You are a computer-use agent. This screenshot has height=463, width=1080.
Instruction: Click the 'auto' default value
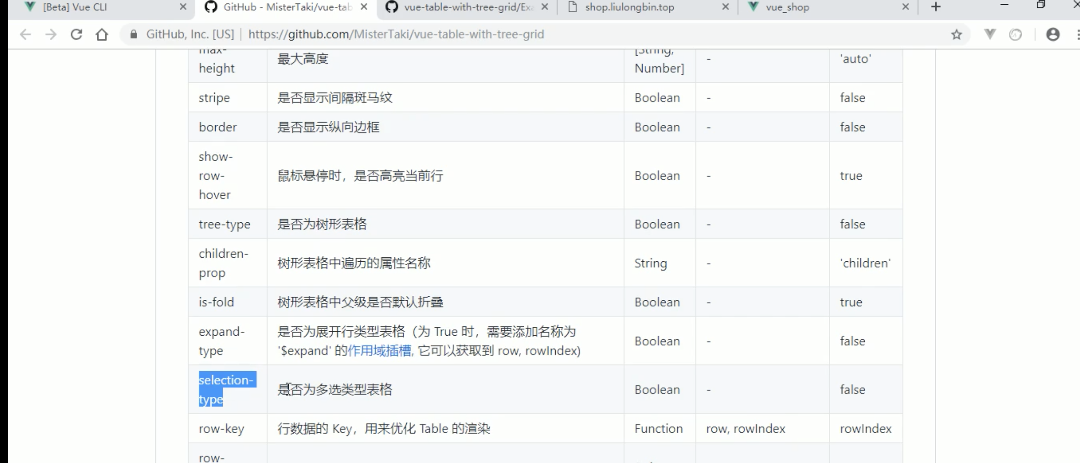point(856,59)
